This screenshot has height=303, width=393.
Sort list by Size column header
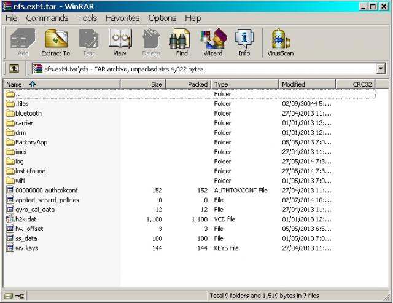tap(143, 84)
